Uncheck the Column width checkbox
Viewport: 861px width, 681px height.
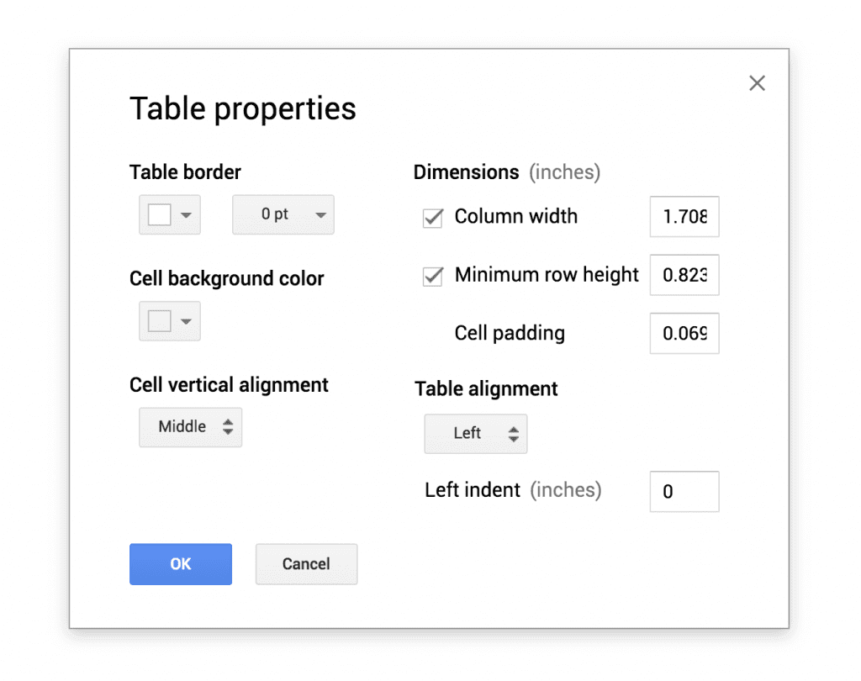(431, 218)
